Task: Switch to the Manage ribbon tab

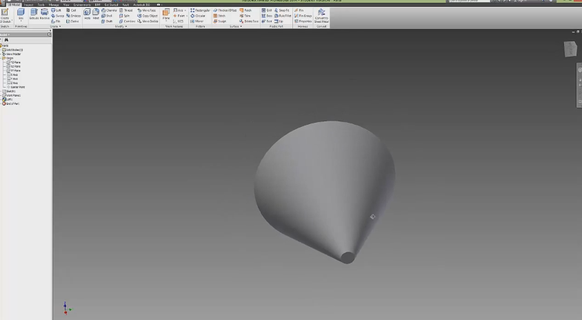Action: pos(54,5)
